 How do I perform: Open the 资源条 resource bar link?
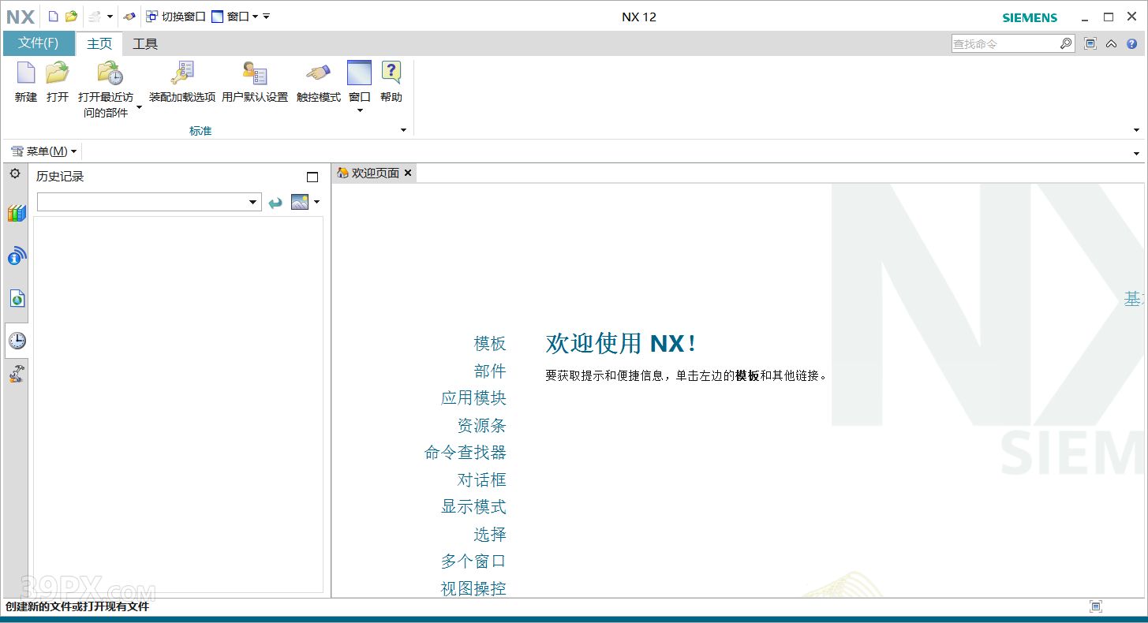(x=481, y=426)
